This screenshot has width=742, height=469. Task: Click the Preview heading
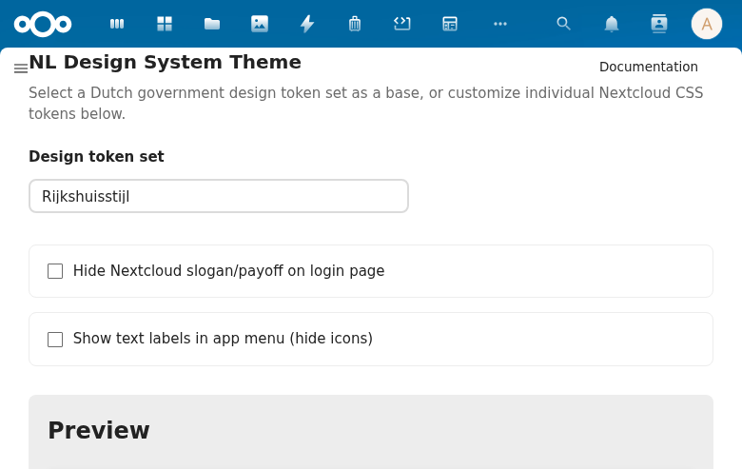pos(99,430)
